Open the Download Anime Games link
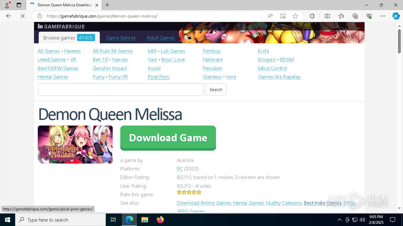This screenshot has width=403, height=226. pos(204,203)
